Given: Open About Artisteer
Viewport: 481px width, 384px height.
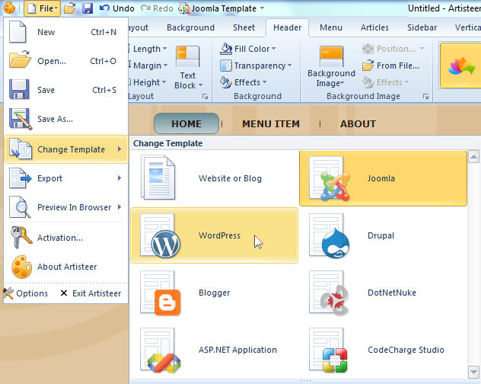Looking at the screenshot, I should 66,267.
